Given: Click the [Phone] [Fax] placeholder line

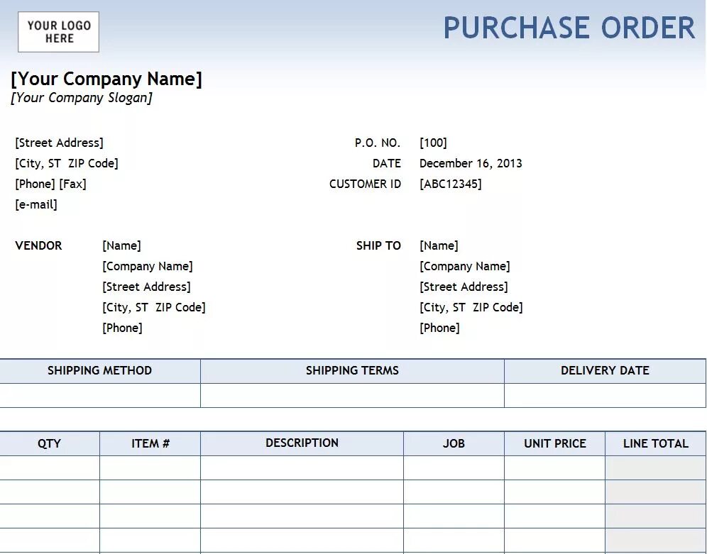Looking at the screenshot, I should pos(50,184).
